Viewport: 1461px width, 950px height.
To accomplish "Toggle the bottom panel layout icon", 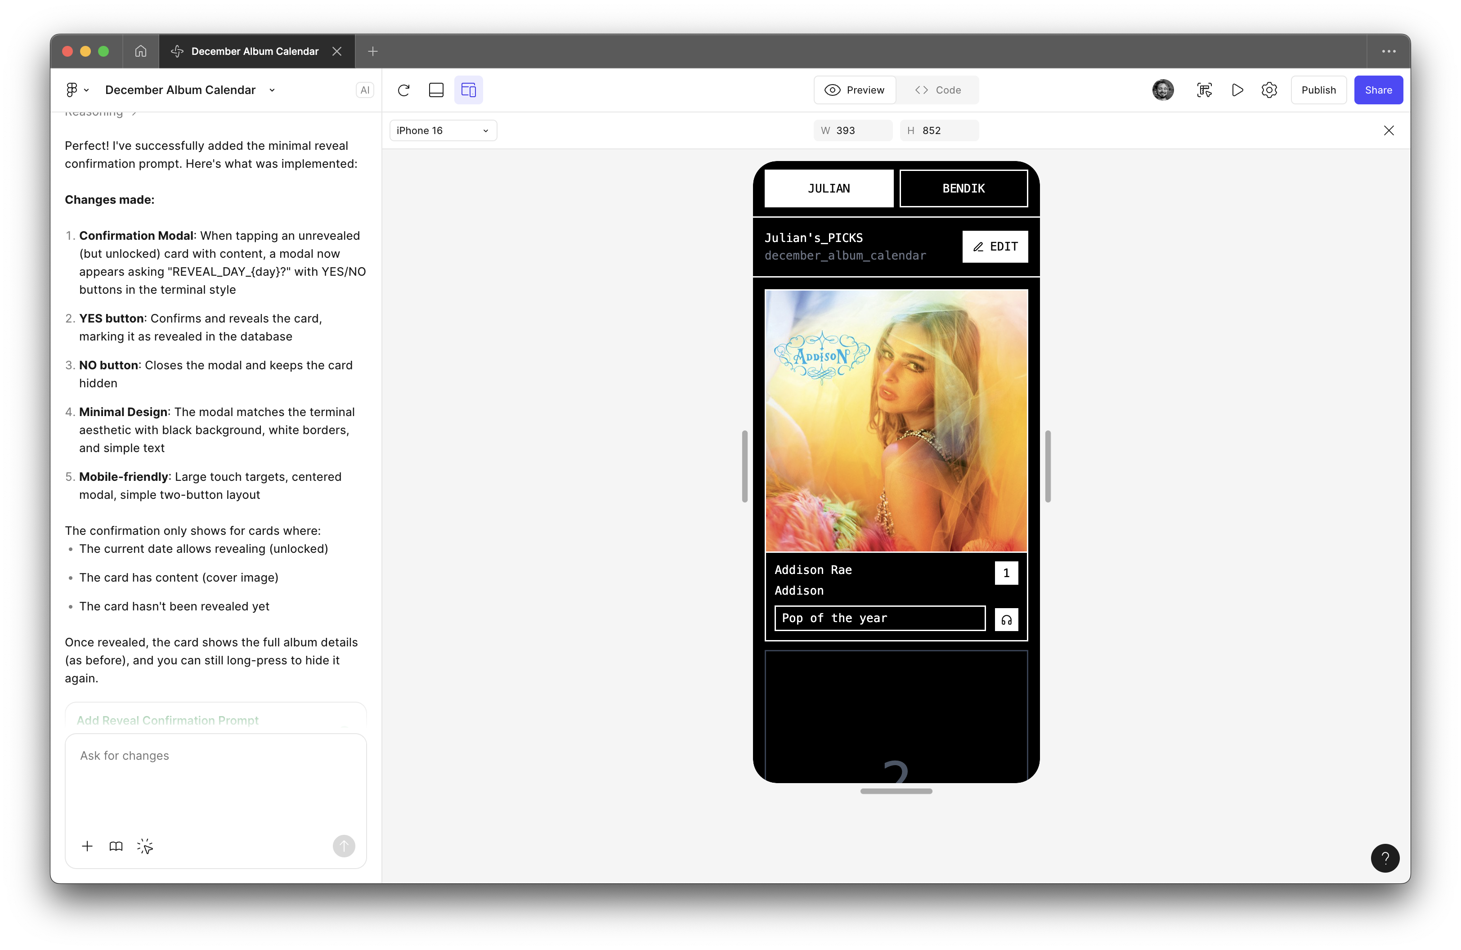I will click(436, 90).
